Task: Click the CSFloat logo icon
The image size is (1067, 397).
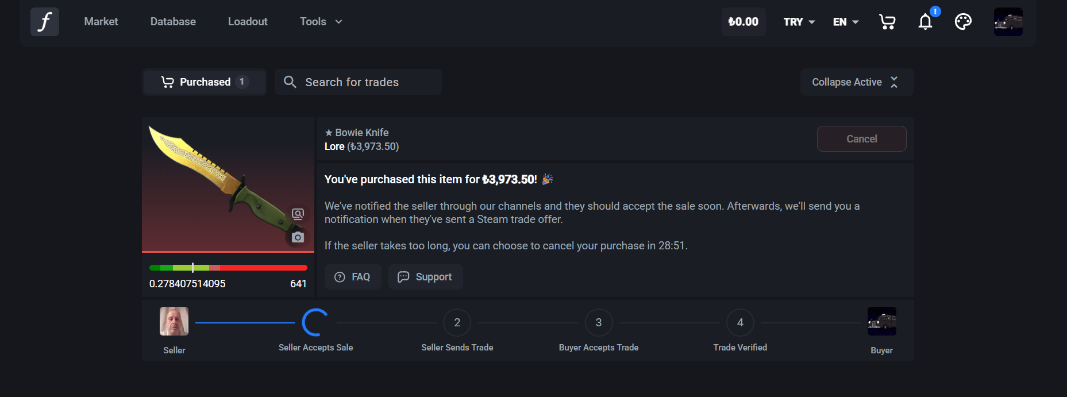Action: pos(45,22)
